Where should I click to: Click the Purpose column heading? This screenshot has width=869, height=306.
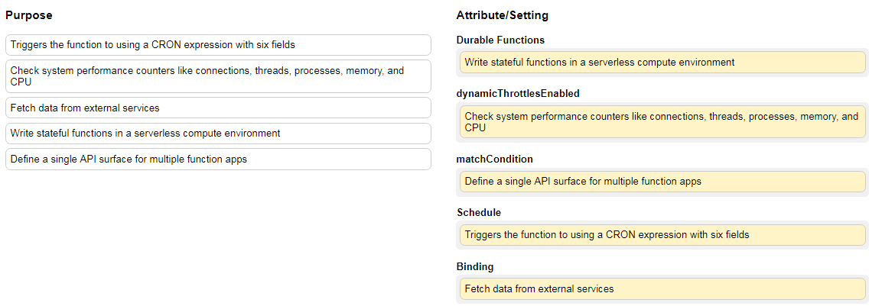(29, 15)
